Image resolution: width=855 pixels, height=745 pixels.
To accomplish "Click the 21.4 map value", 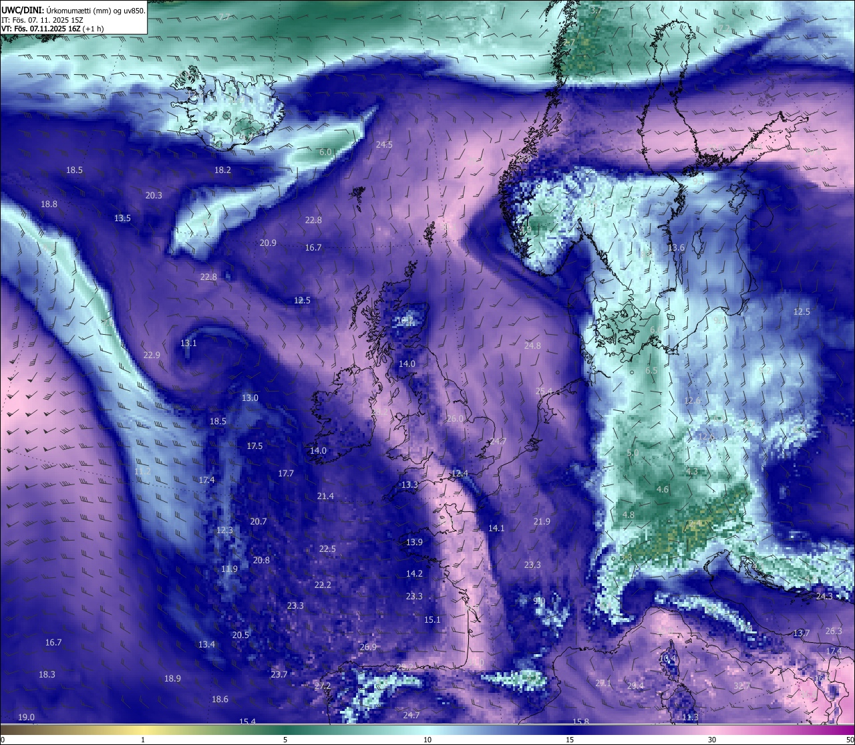I will tap(325, 496).
